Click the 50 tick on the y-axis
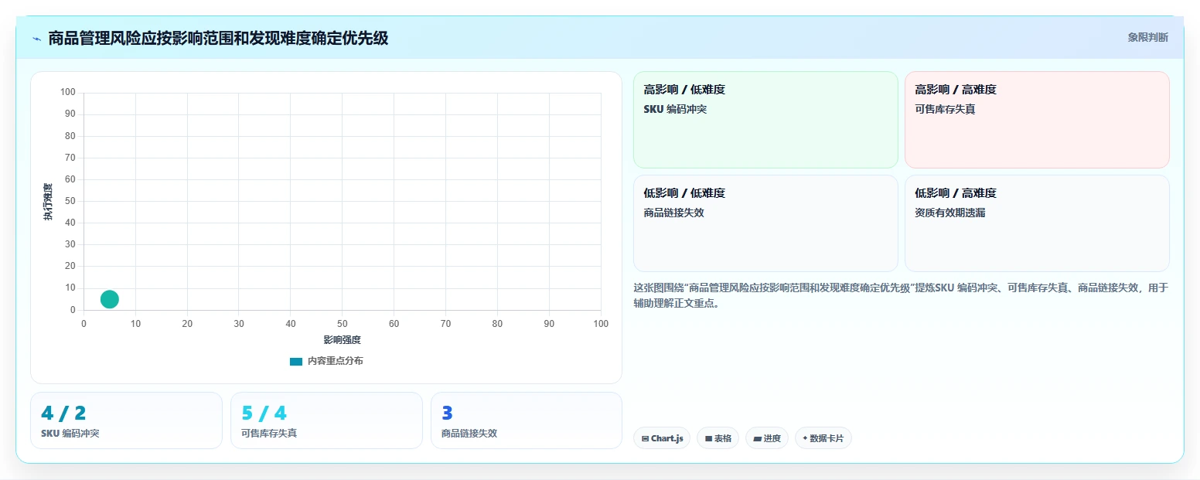The image size is (1200, 480). [x=70, y=201]
